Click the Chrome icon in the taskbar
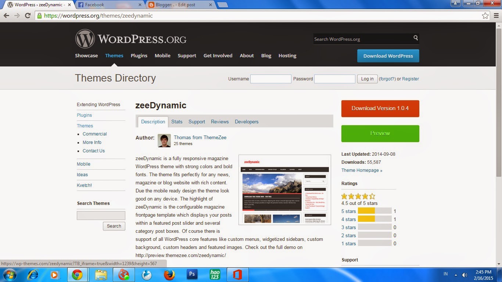 click(77, 275)
